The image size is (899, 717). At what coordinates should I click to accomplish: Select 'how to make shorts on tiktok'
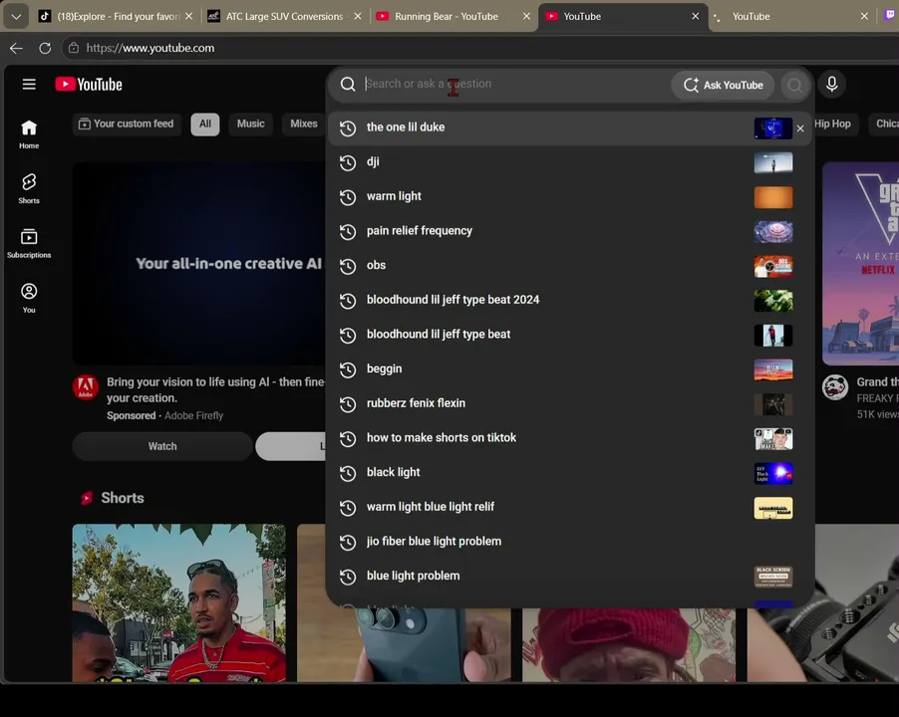click(x=570, y=438)
